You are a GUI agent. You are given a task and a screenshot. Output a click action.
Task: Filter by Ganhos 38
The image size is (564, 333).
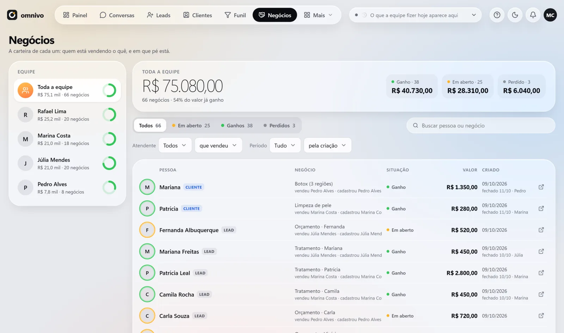click(x=237, y=126)
